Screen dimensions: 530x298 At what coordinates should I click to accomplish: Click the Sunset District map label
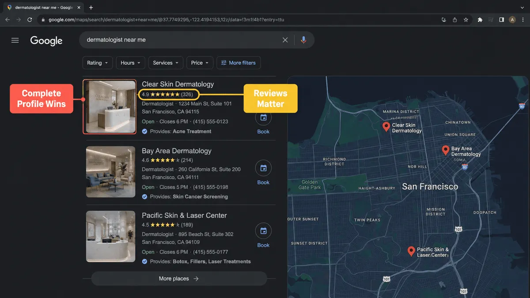tap(309, 243)
